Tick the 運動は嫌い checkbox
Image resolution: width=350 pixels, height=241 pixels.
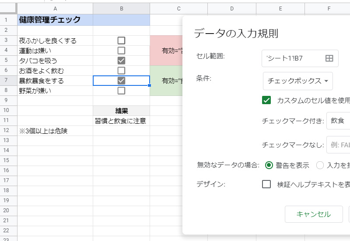(x=121, y=51)
